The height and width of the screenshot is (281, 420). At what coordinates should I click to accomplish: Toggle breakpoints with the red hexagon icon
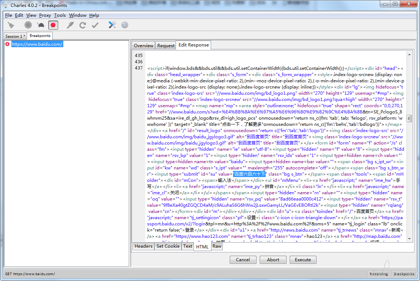[53, 25]
